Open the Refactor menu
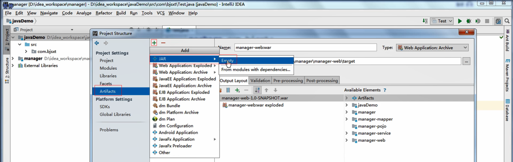This screenshot has height=162, width=513. click(x=104, y=13)
